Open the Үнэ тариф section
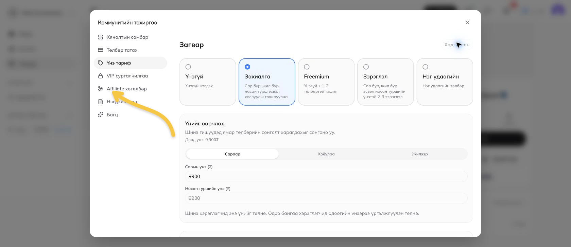 click(x=131, y=63)
